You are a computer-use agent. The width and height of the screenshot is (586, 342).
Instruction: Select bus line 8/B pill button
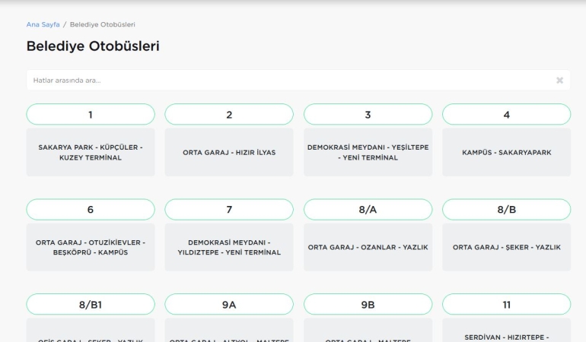click(506, 210)
